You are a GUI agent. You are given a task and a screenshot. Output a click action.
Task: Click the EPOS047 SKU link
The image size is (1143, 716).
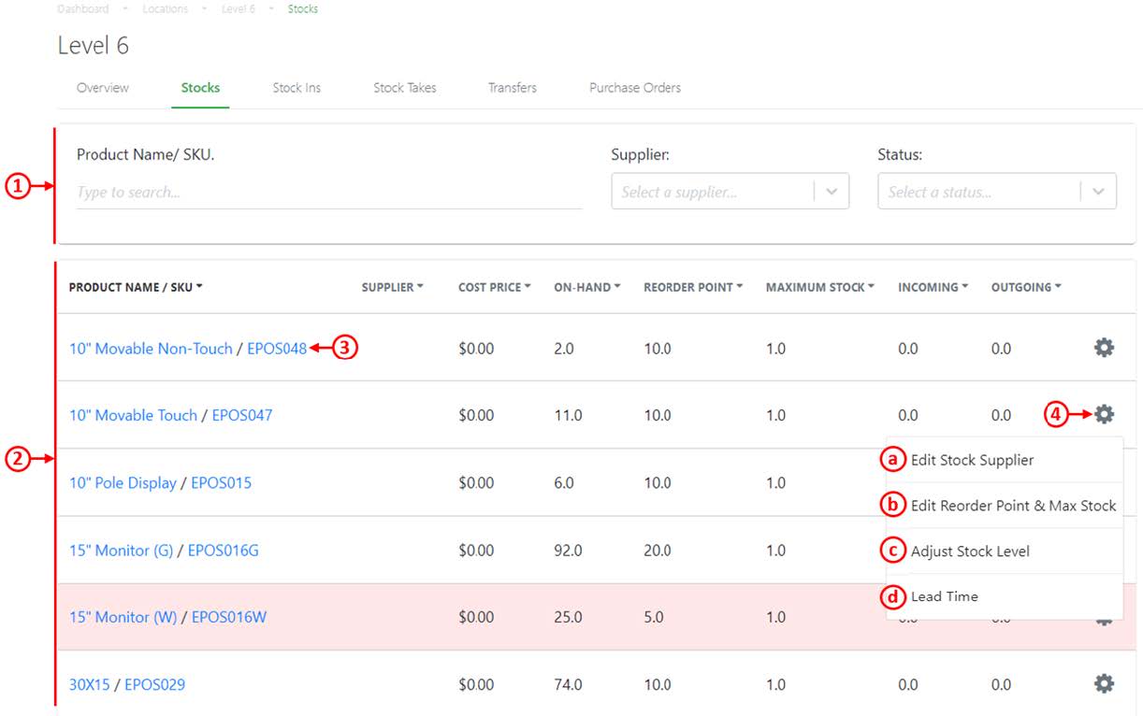(242, 415)
